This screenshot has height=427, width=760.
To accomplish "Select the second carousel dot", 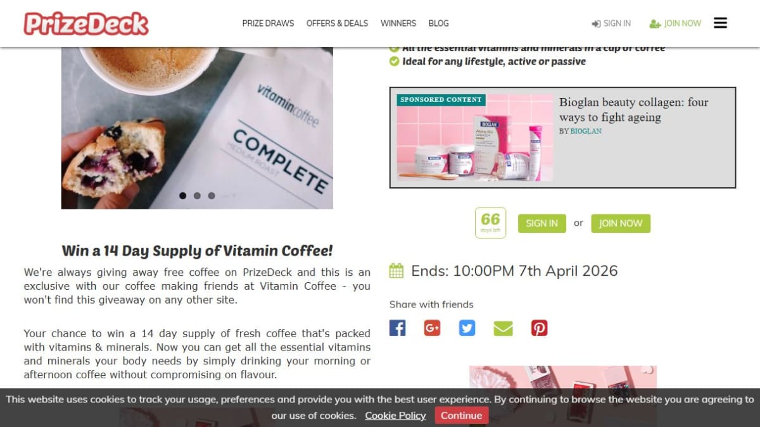I will 197,195.
